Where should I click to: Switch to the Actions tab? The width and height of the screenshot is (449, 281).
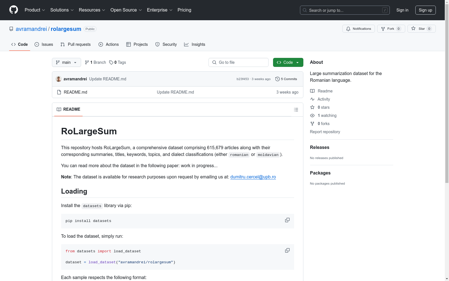109,44
